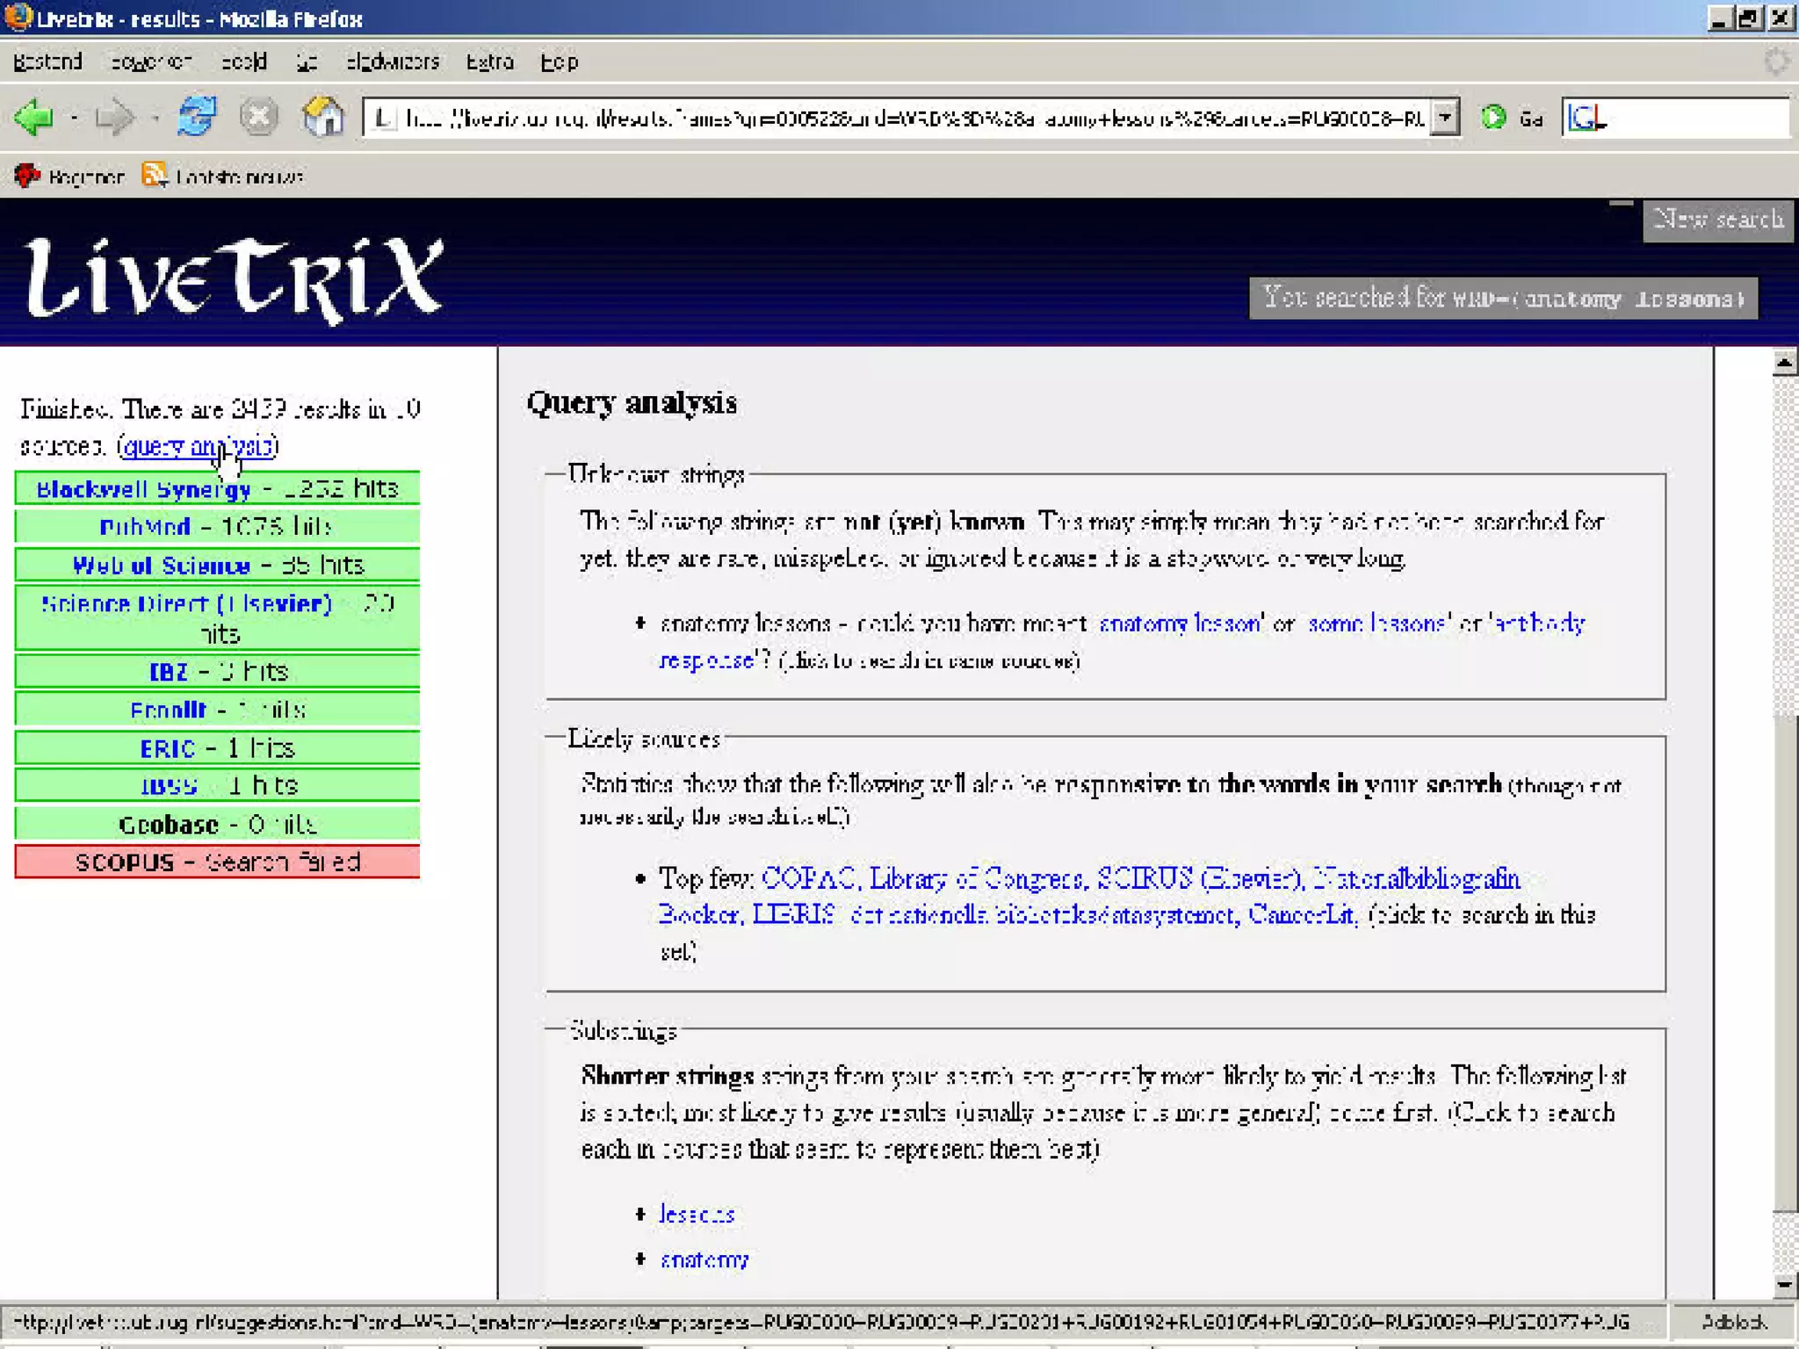Open the Help menu in menu bar
This screenshot has height=1349, width=1799.
(559, 62)
